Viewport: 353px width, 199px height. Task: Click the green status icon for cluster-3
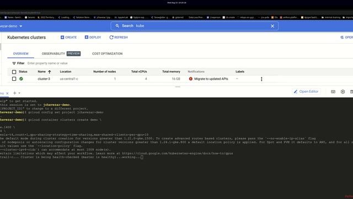coord(21,79)
